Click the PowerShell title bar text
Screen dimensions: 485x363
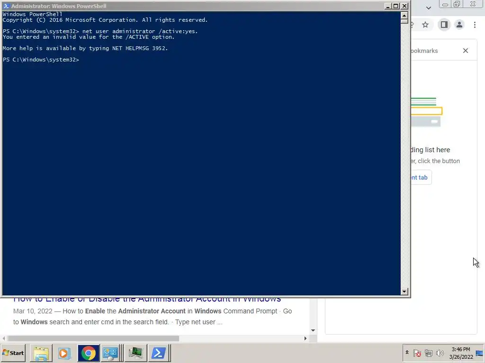59,6
